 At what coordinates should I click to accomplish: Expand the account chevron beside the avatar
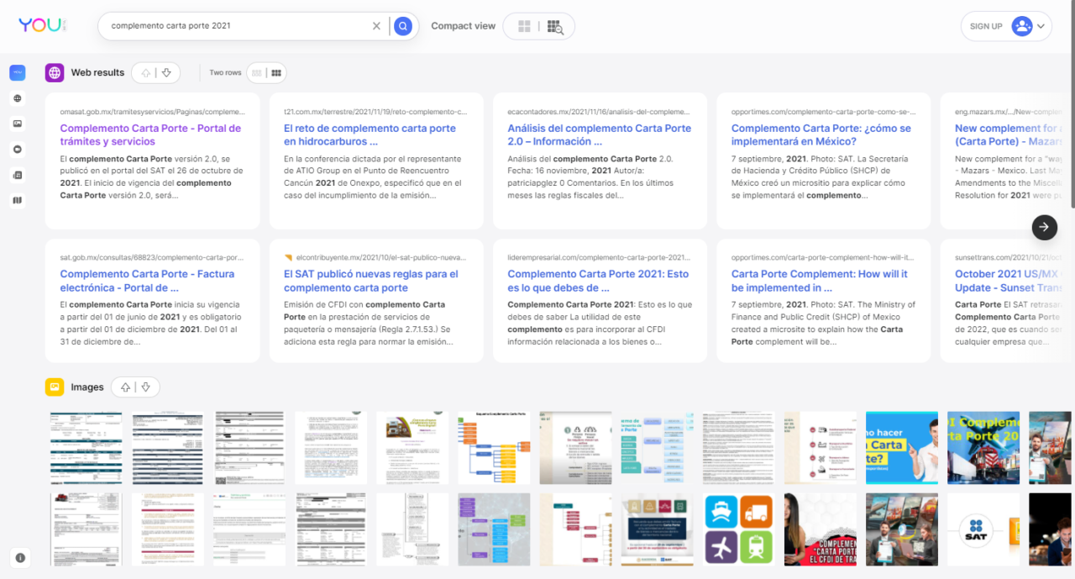coord(1041,26)
